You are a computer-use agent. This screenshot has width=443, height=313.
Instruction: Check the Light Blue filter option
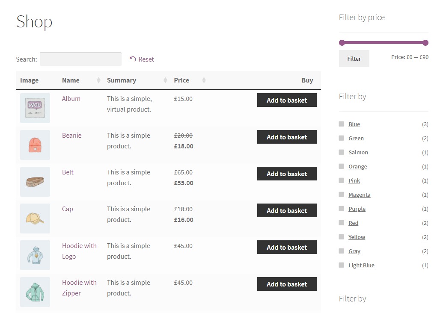coord(342,265)
